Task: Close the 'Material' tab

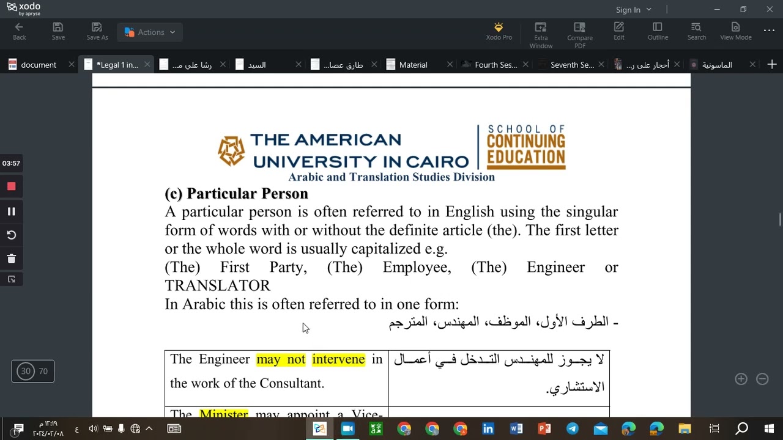Action: (x=450, y=64)
